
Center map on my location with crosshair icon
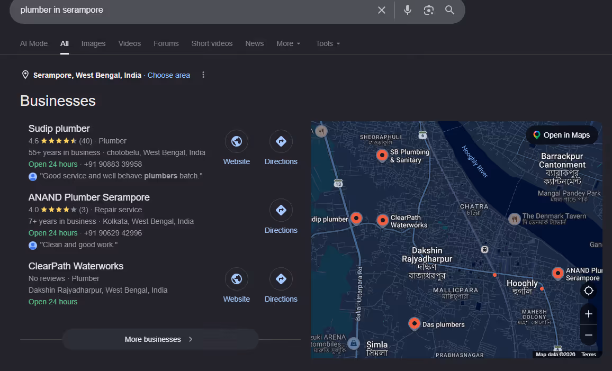[588, 291]
